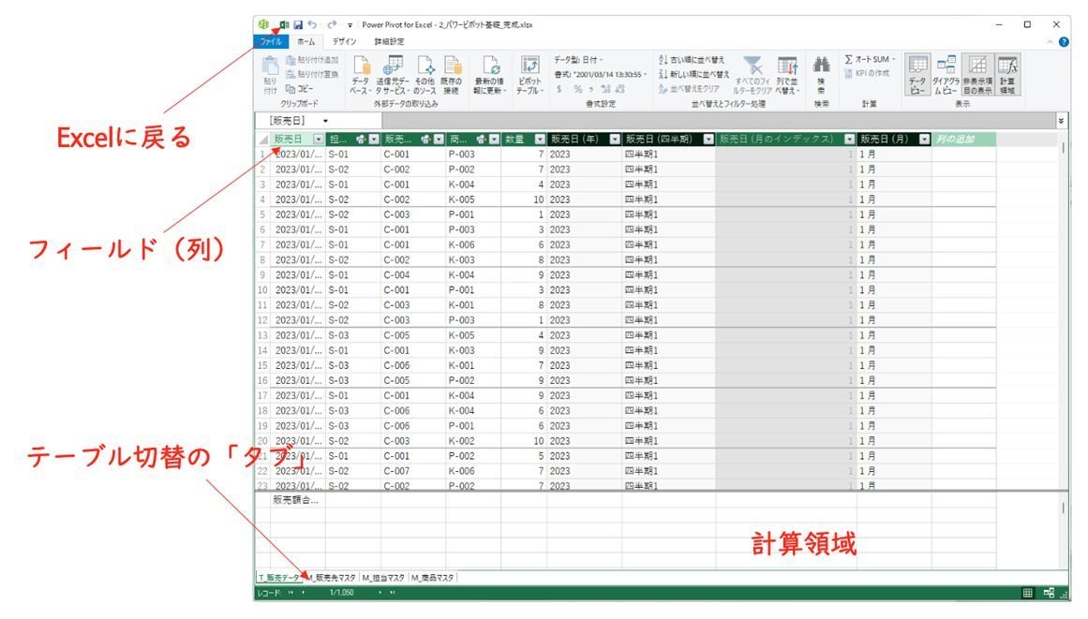Open filter dropdown of 販売日 (月のインデックス) column

(x=849, y=140)
